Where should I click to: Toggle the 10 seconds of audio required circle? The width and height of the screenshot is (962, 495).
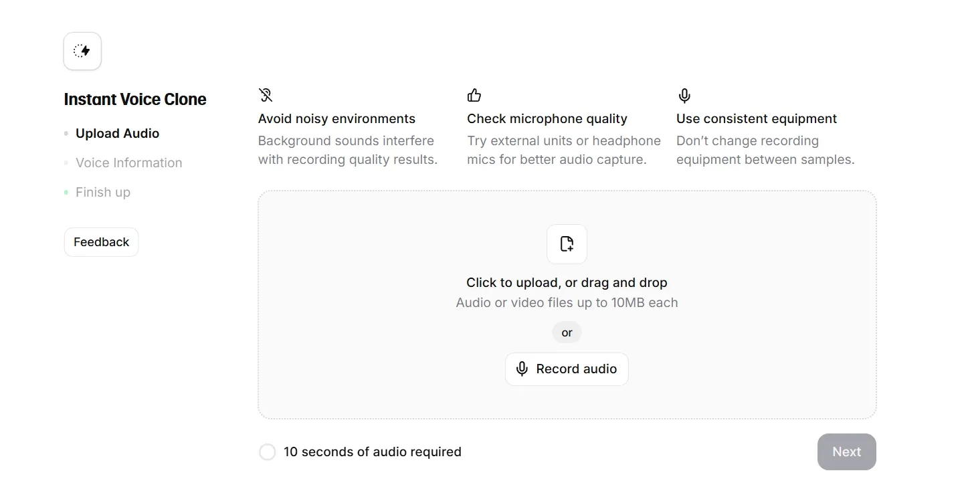[267, 452]
